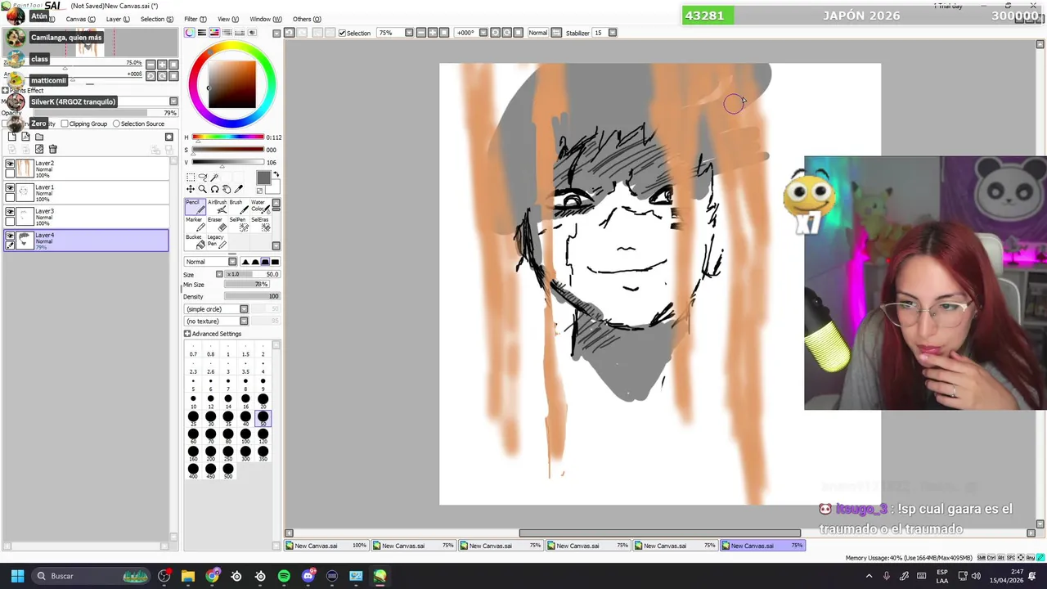Open the Others menu
This screenshot has width=1047, height=589.
[x=307, y=19]
